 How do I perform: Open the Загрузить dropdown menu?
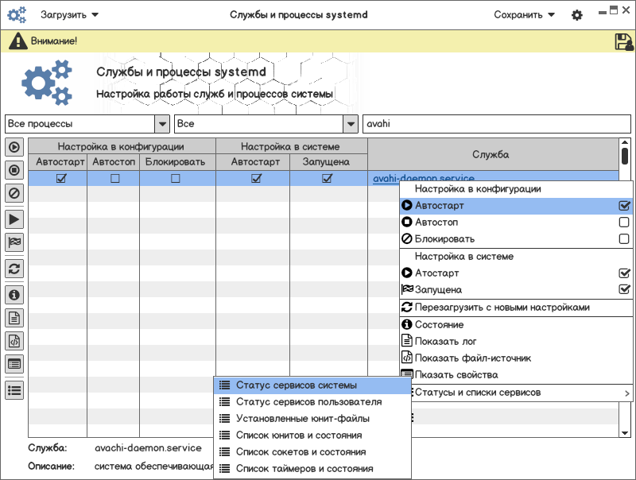[x=70, y=14]
